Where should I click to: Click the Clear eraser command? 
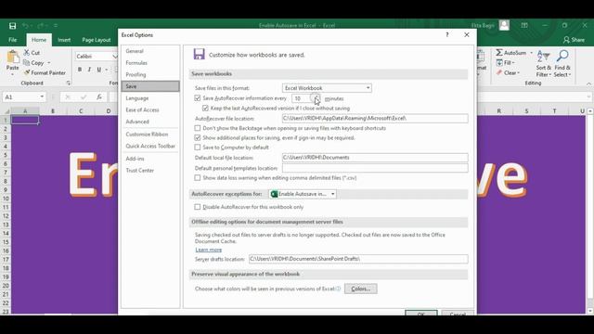click(x=508, y=72)
